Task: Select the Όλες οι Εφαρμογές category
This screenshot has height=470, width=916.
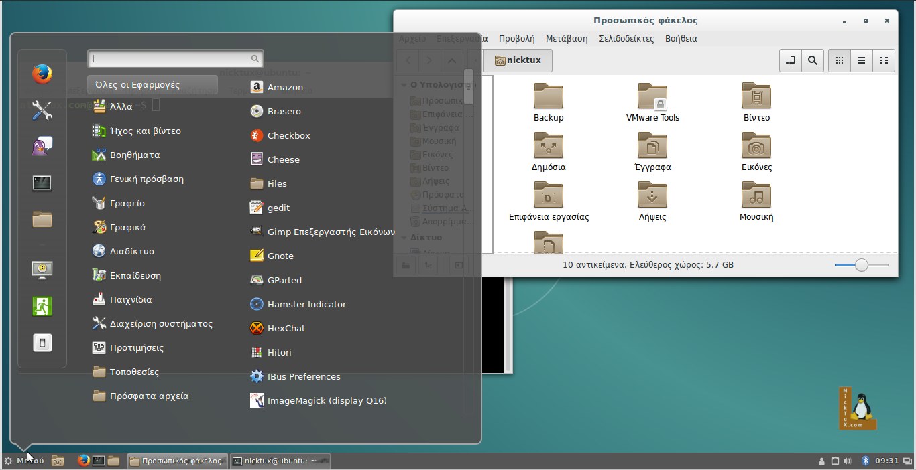Action: (x=152, y=85)
